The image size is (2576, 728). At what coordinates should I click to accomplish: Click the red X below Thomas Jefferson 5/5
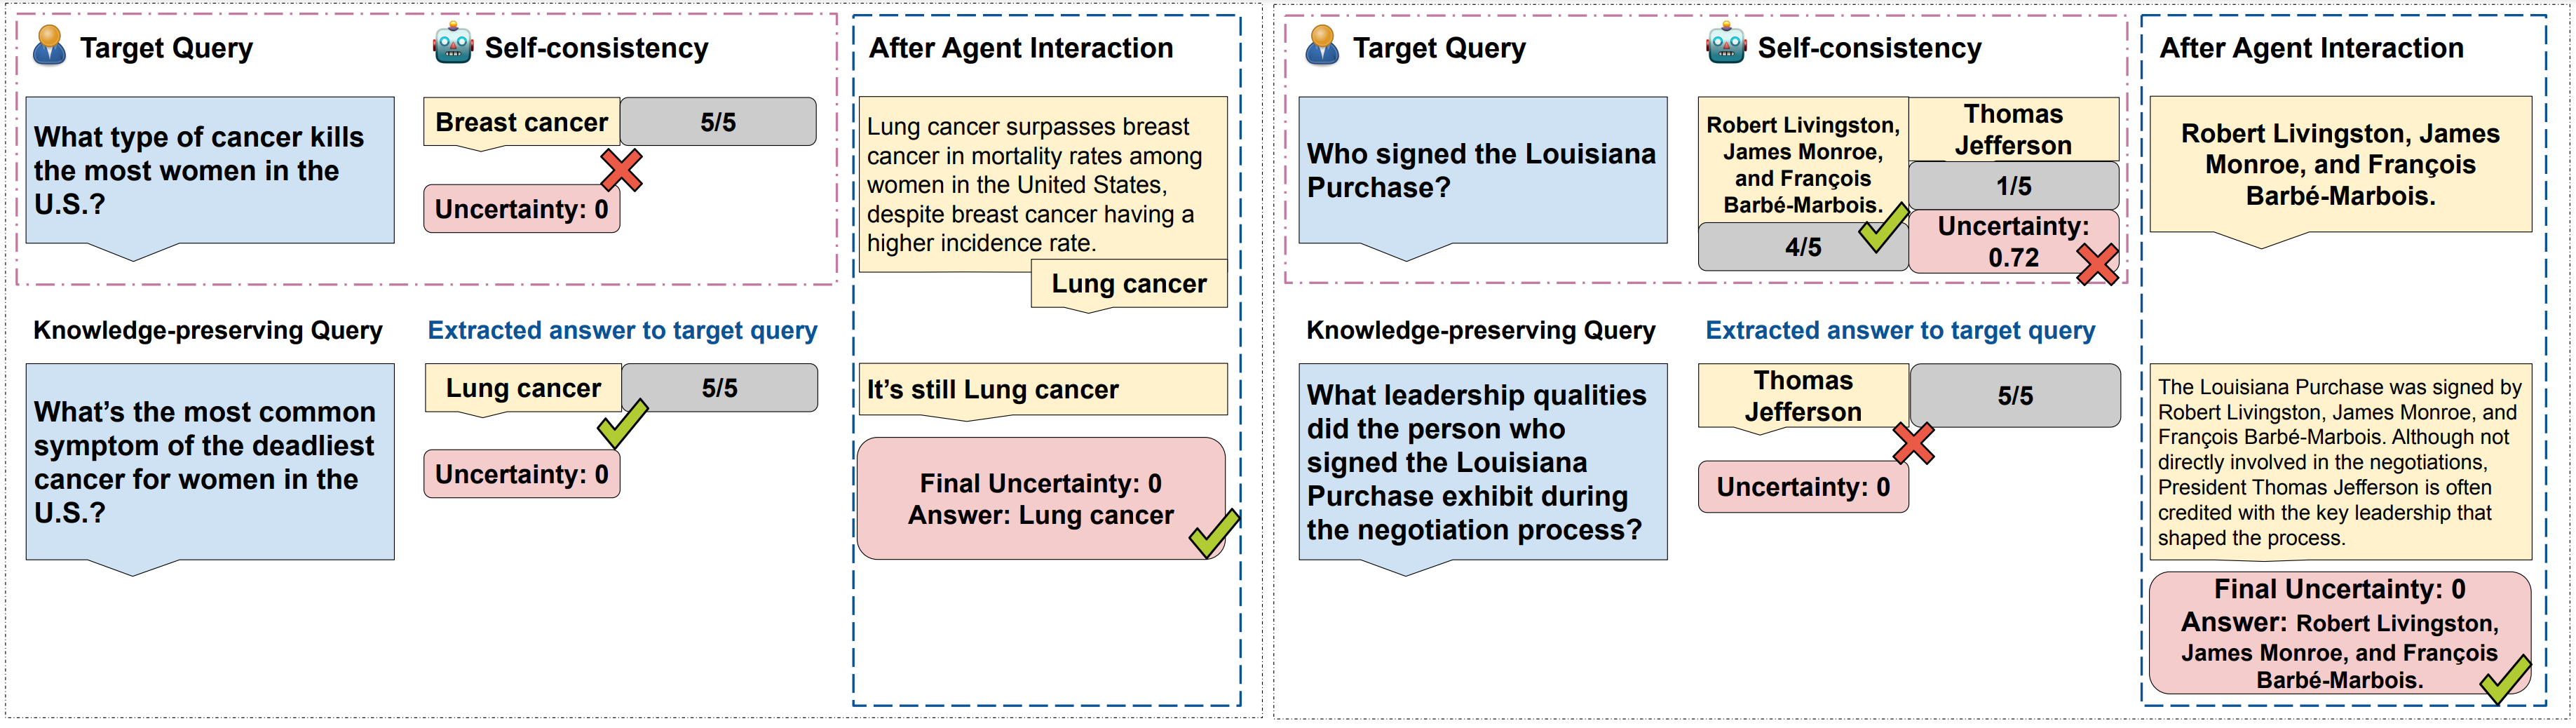click(1913, 444)
